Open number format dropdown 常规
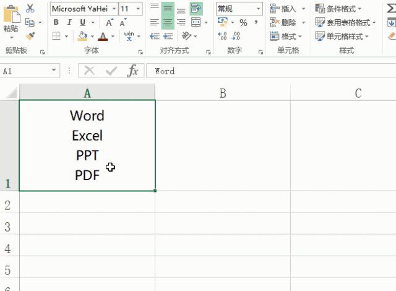 point(258,9)
